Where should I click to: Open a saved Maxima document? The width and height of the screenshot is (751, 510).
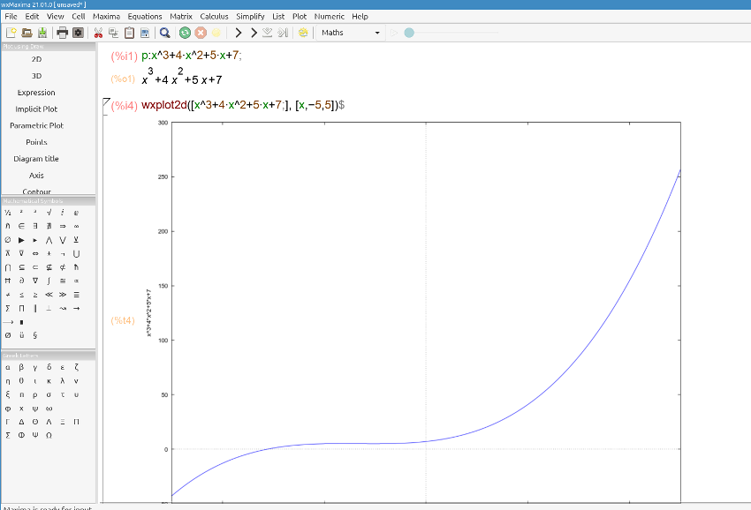coord(25,33)
